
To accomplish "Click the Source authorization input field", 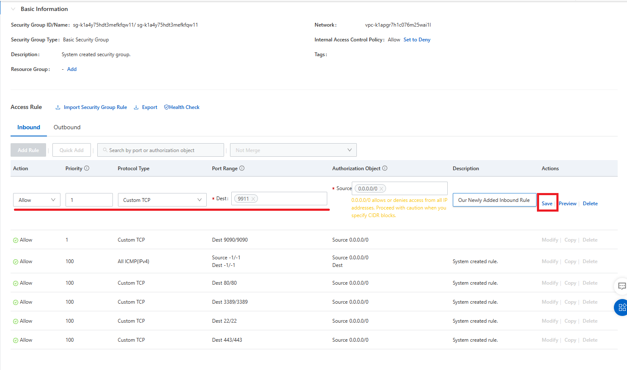I will 400,188.
